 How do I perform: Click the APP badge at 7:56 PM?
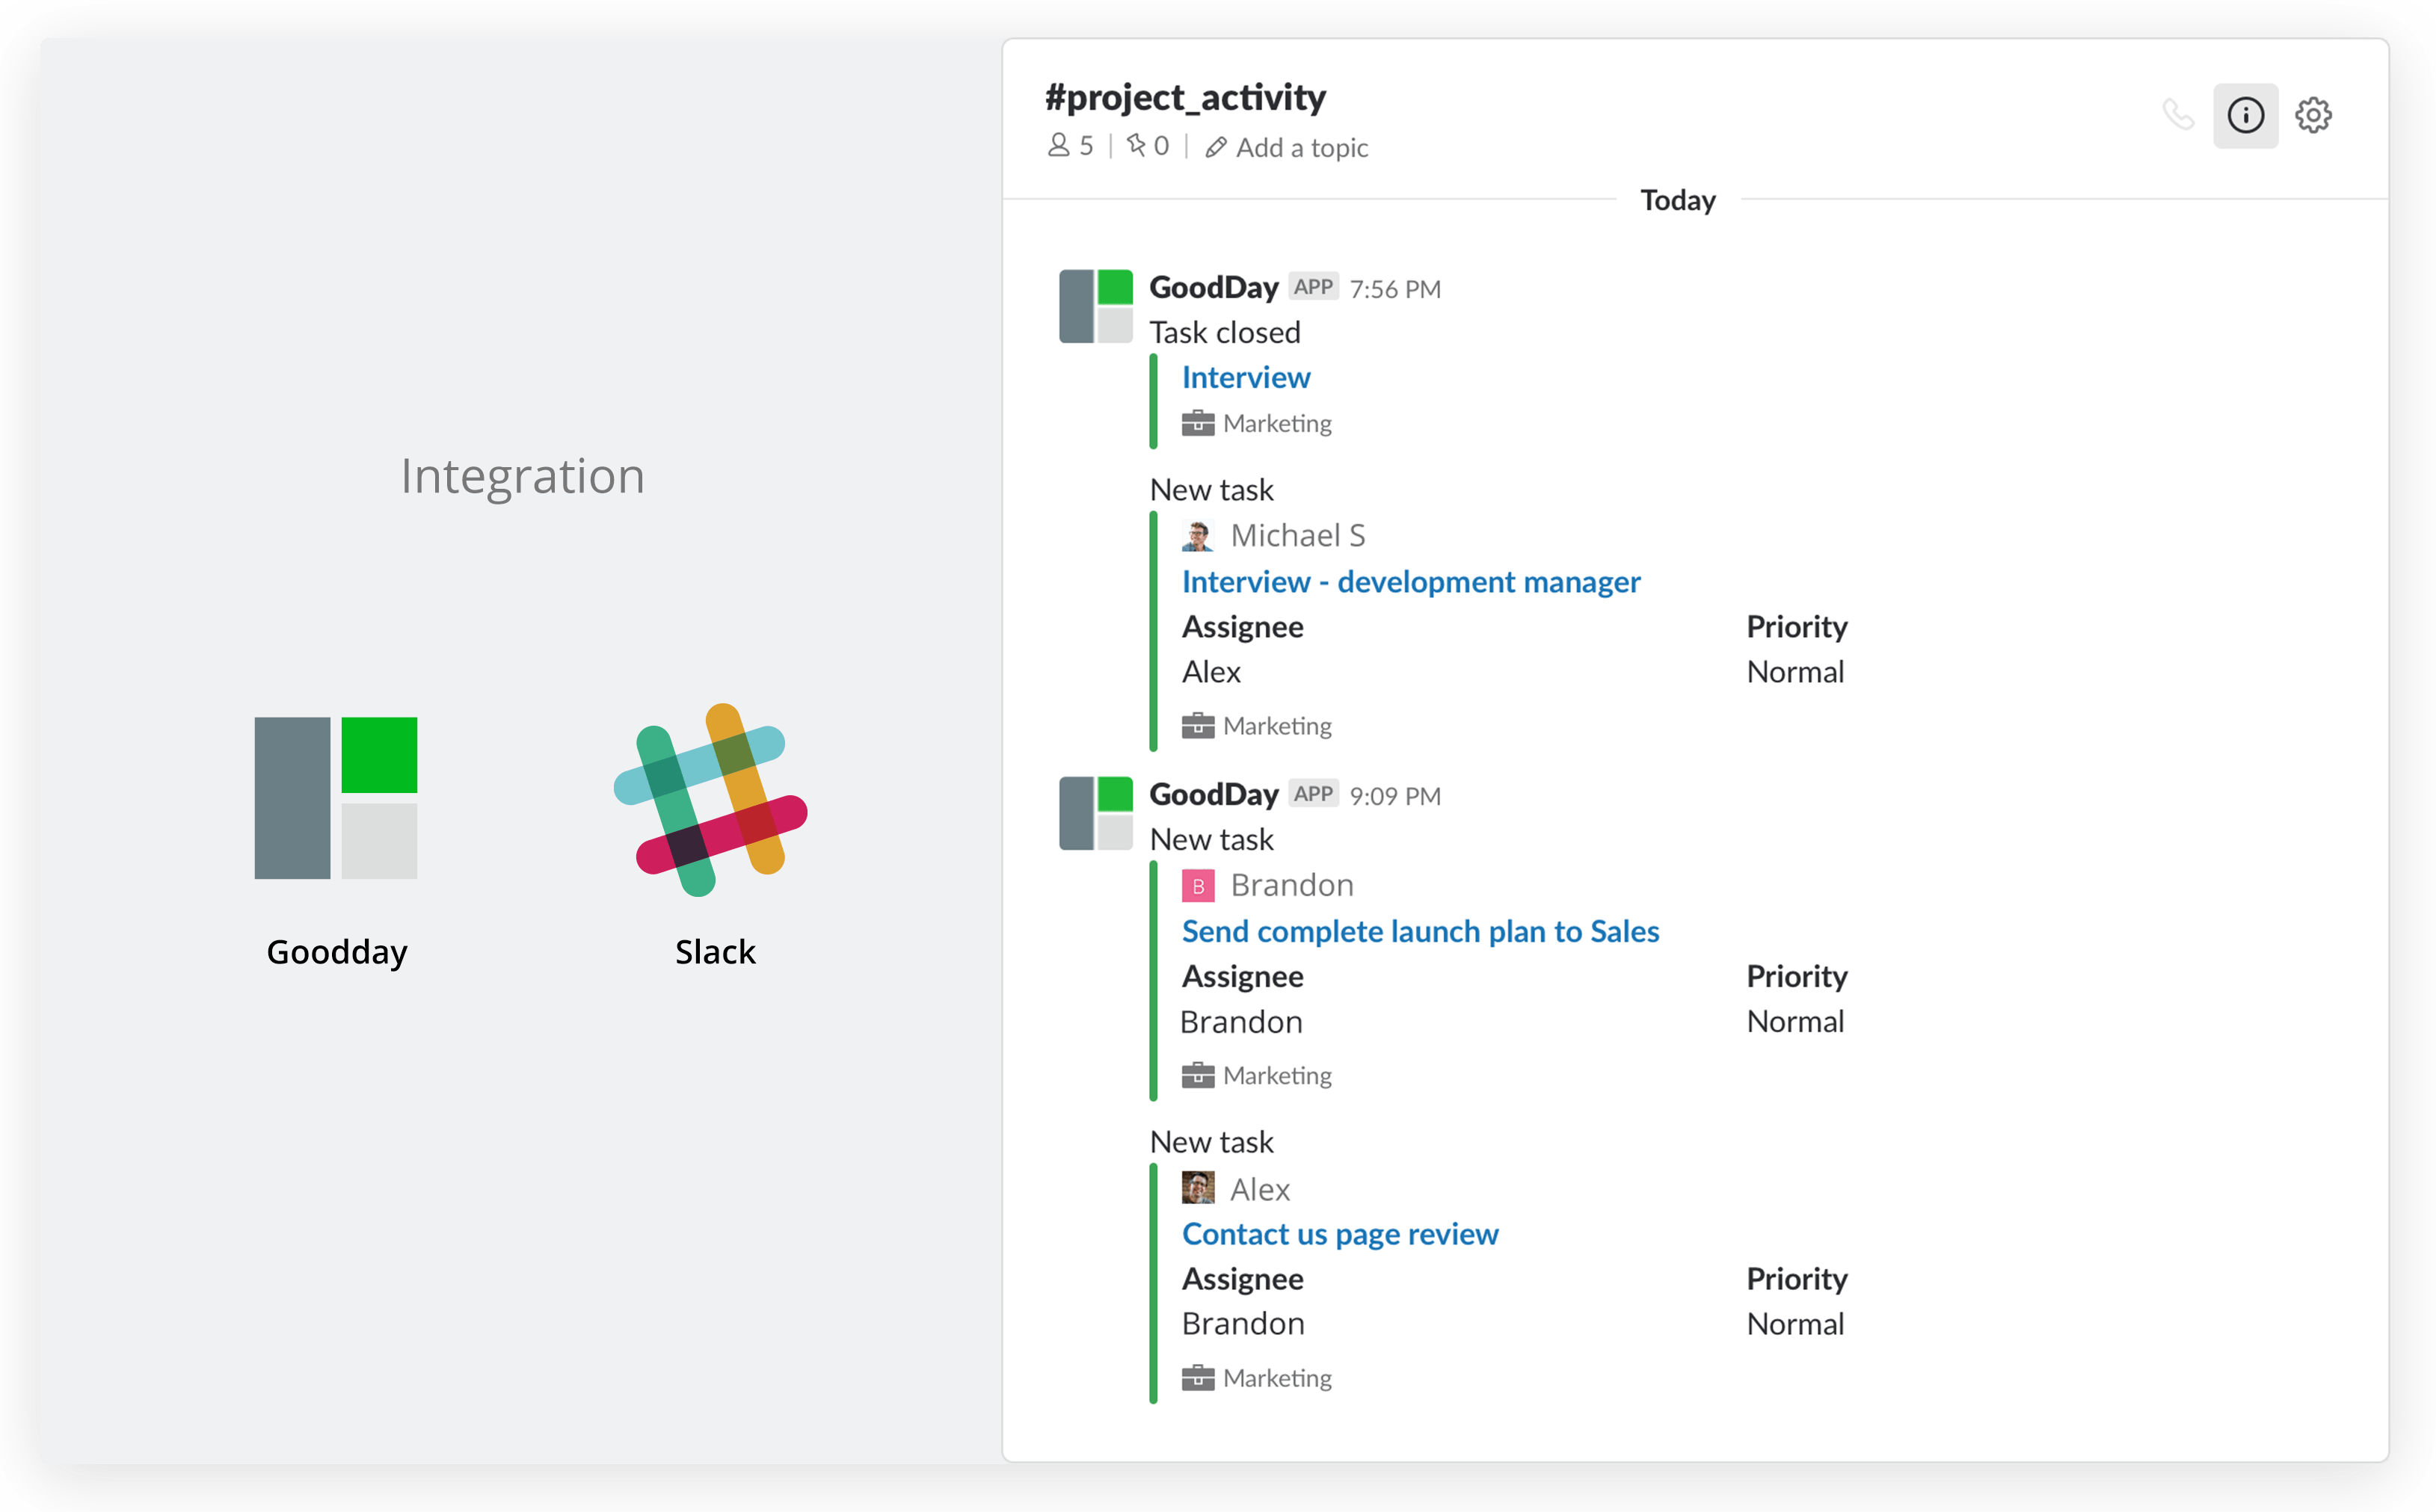(1312, 287)
